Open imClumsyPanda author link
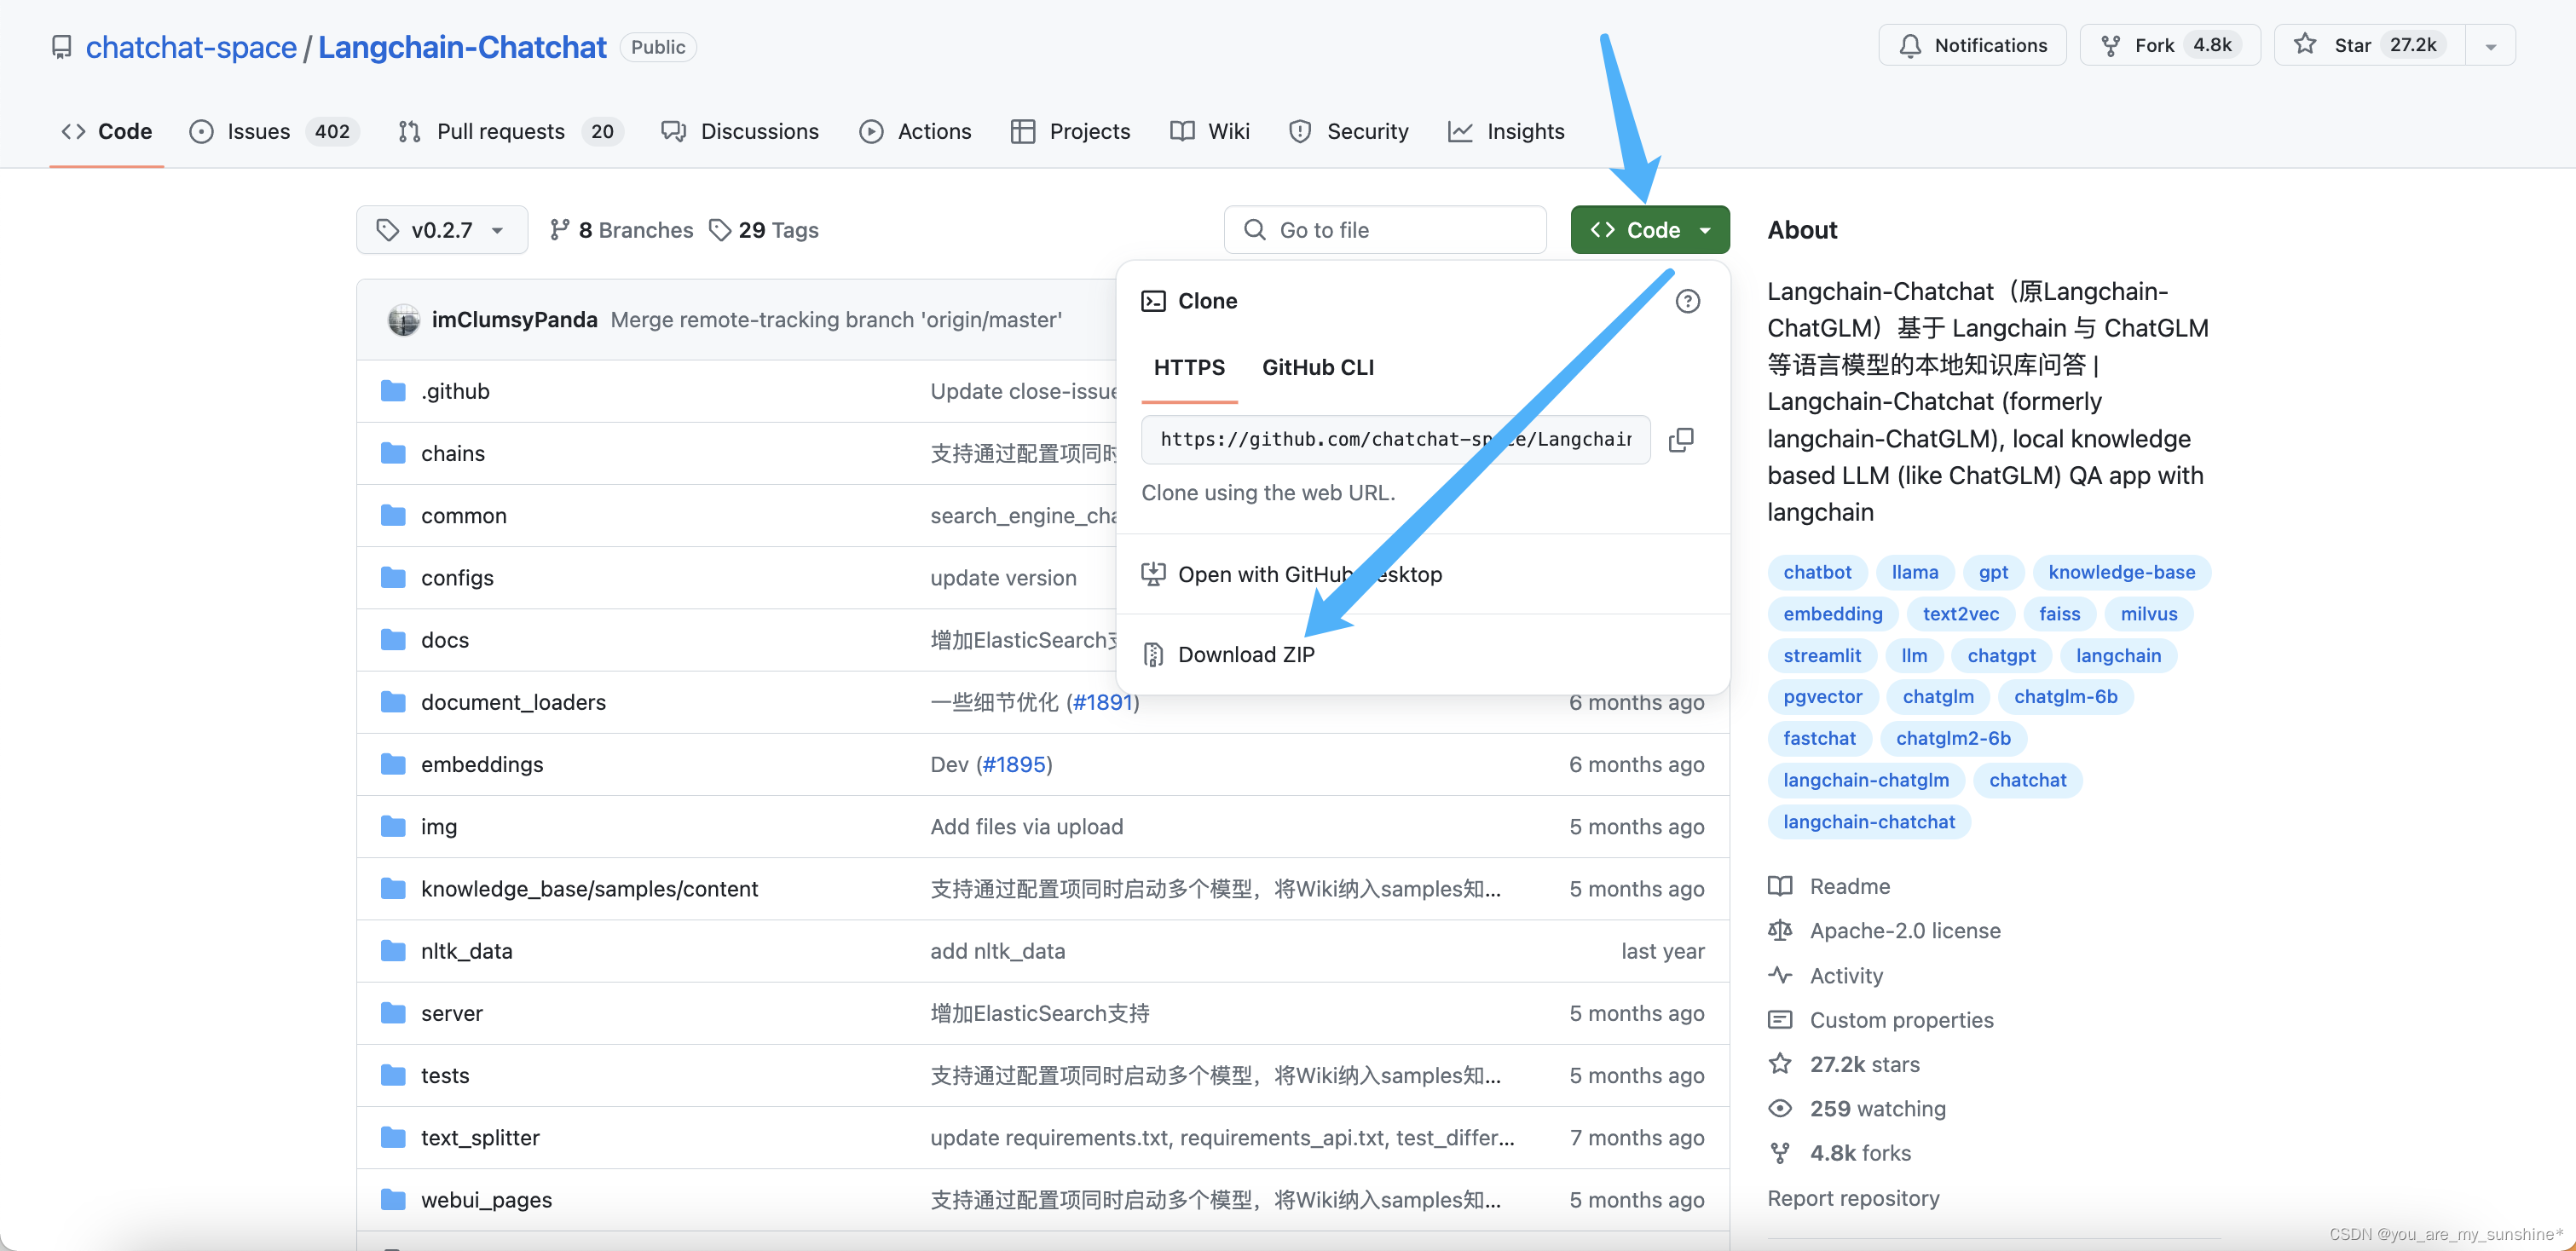This screenshot has height=1251, width=2576. pyautogui.click(x=514, y=319)
